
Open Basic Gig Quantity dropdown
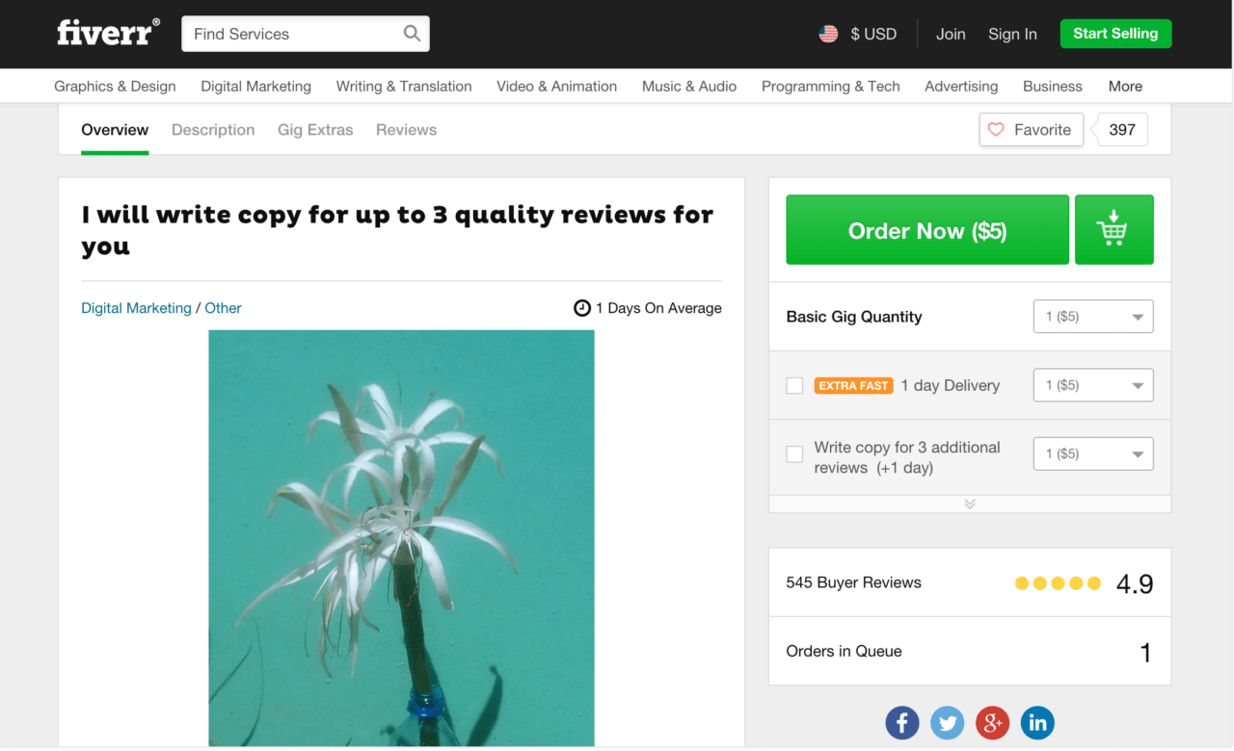pyautogui.click(x=1093, y=317)
